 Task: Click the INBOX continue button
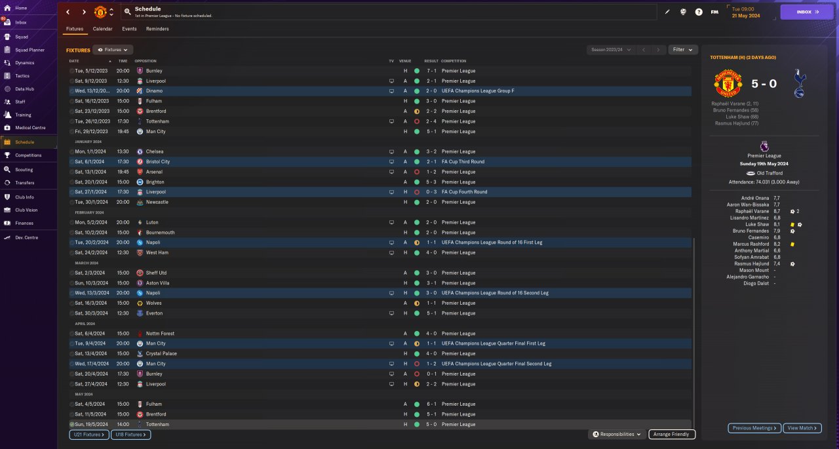807,12
